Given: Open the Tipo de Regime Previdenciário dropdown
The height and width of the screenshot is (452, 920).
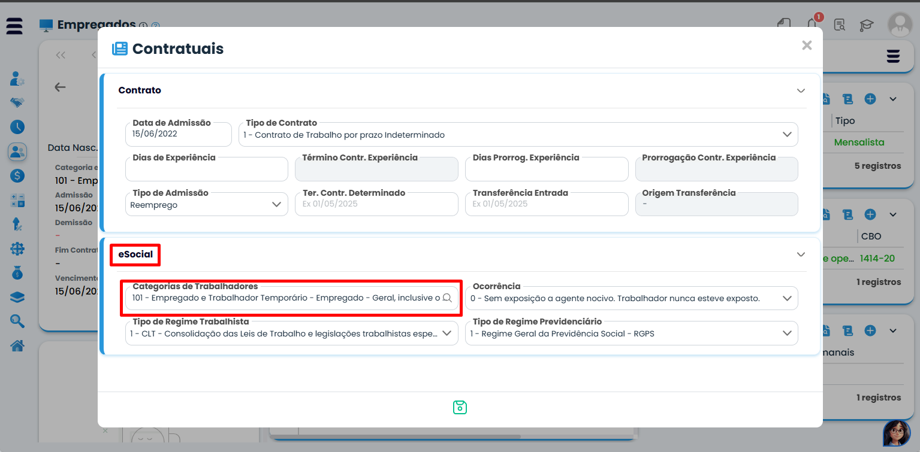Looking at the screenshot, I should point(787,333).
